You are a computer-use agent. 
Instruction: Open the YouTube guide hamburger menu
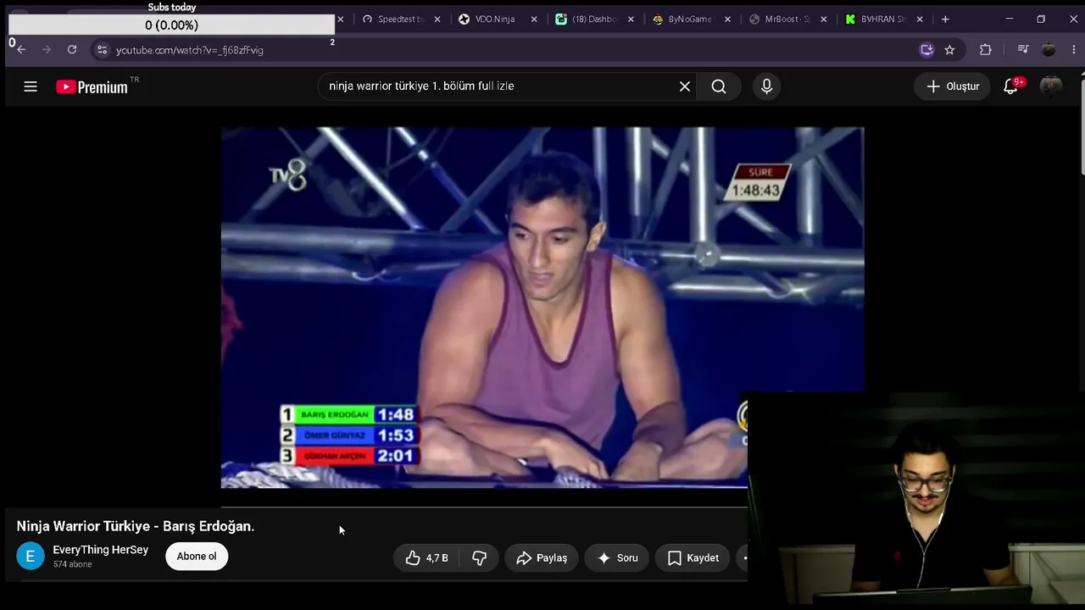pos(31,86)
